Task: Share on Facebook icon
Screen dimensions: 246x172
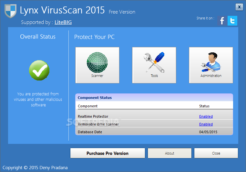Action: tap(222, 21)
